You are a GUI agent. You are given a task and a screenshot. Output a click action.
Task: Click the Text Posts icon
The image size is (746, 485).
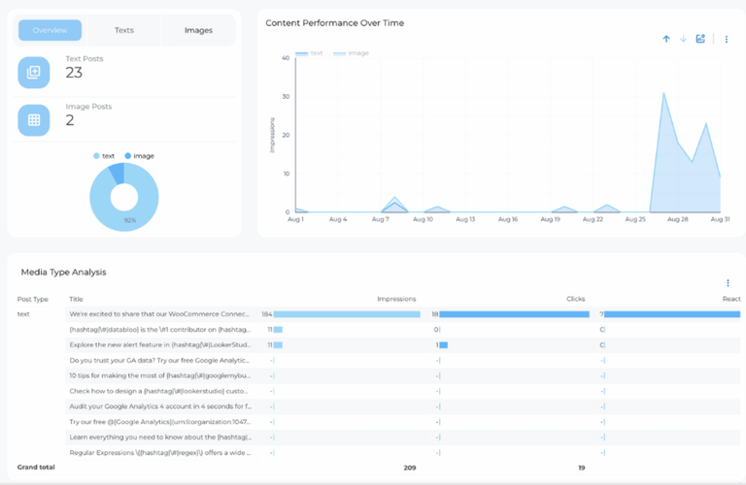tap(34, 72)
